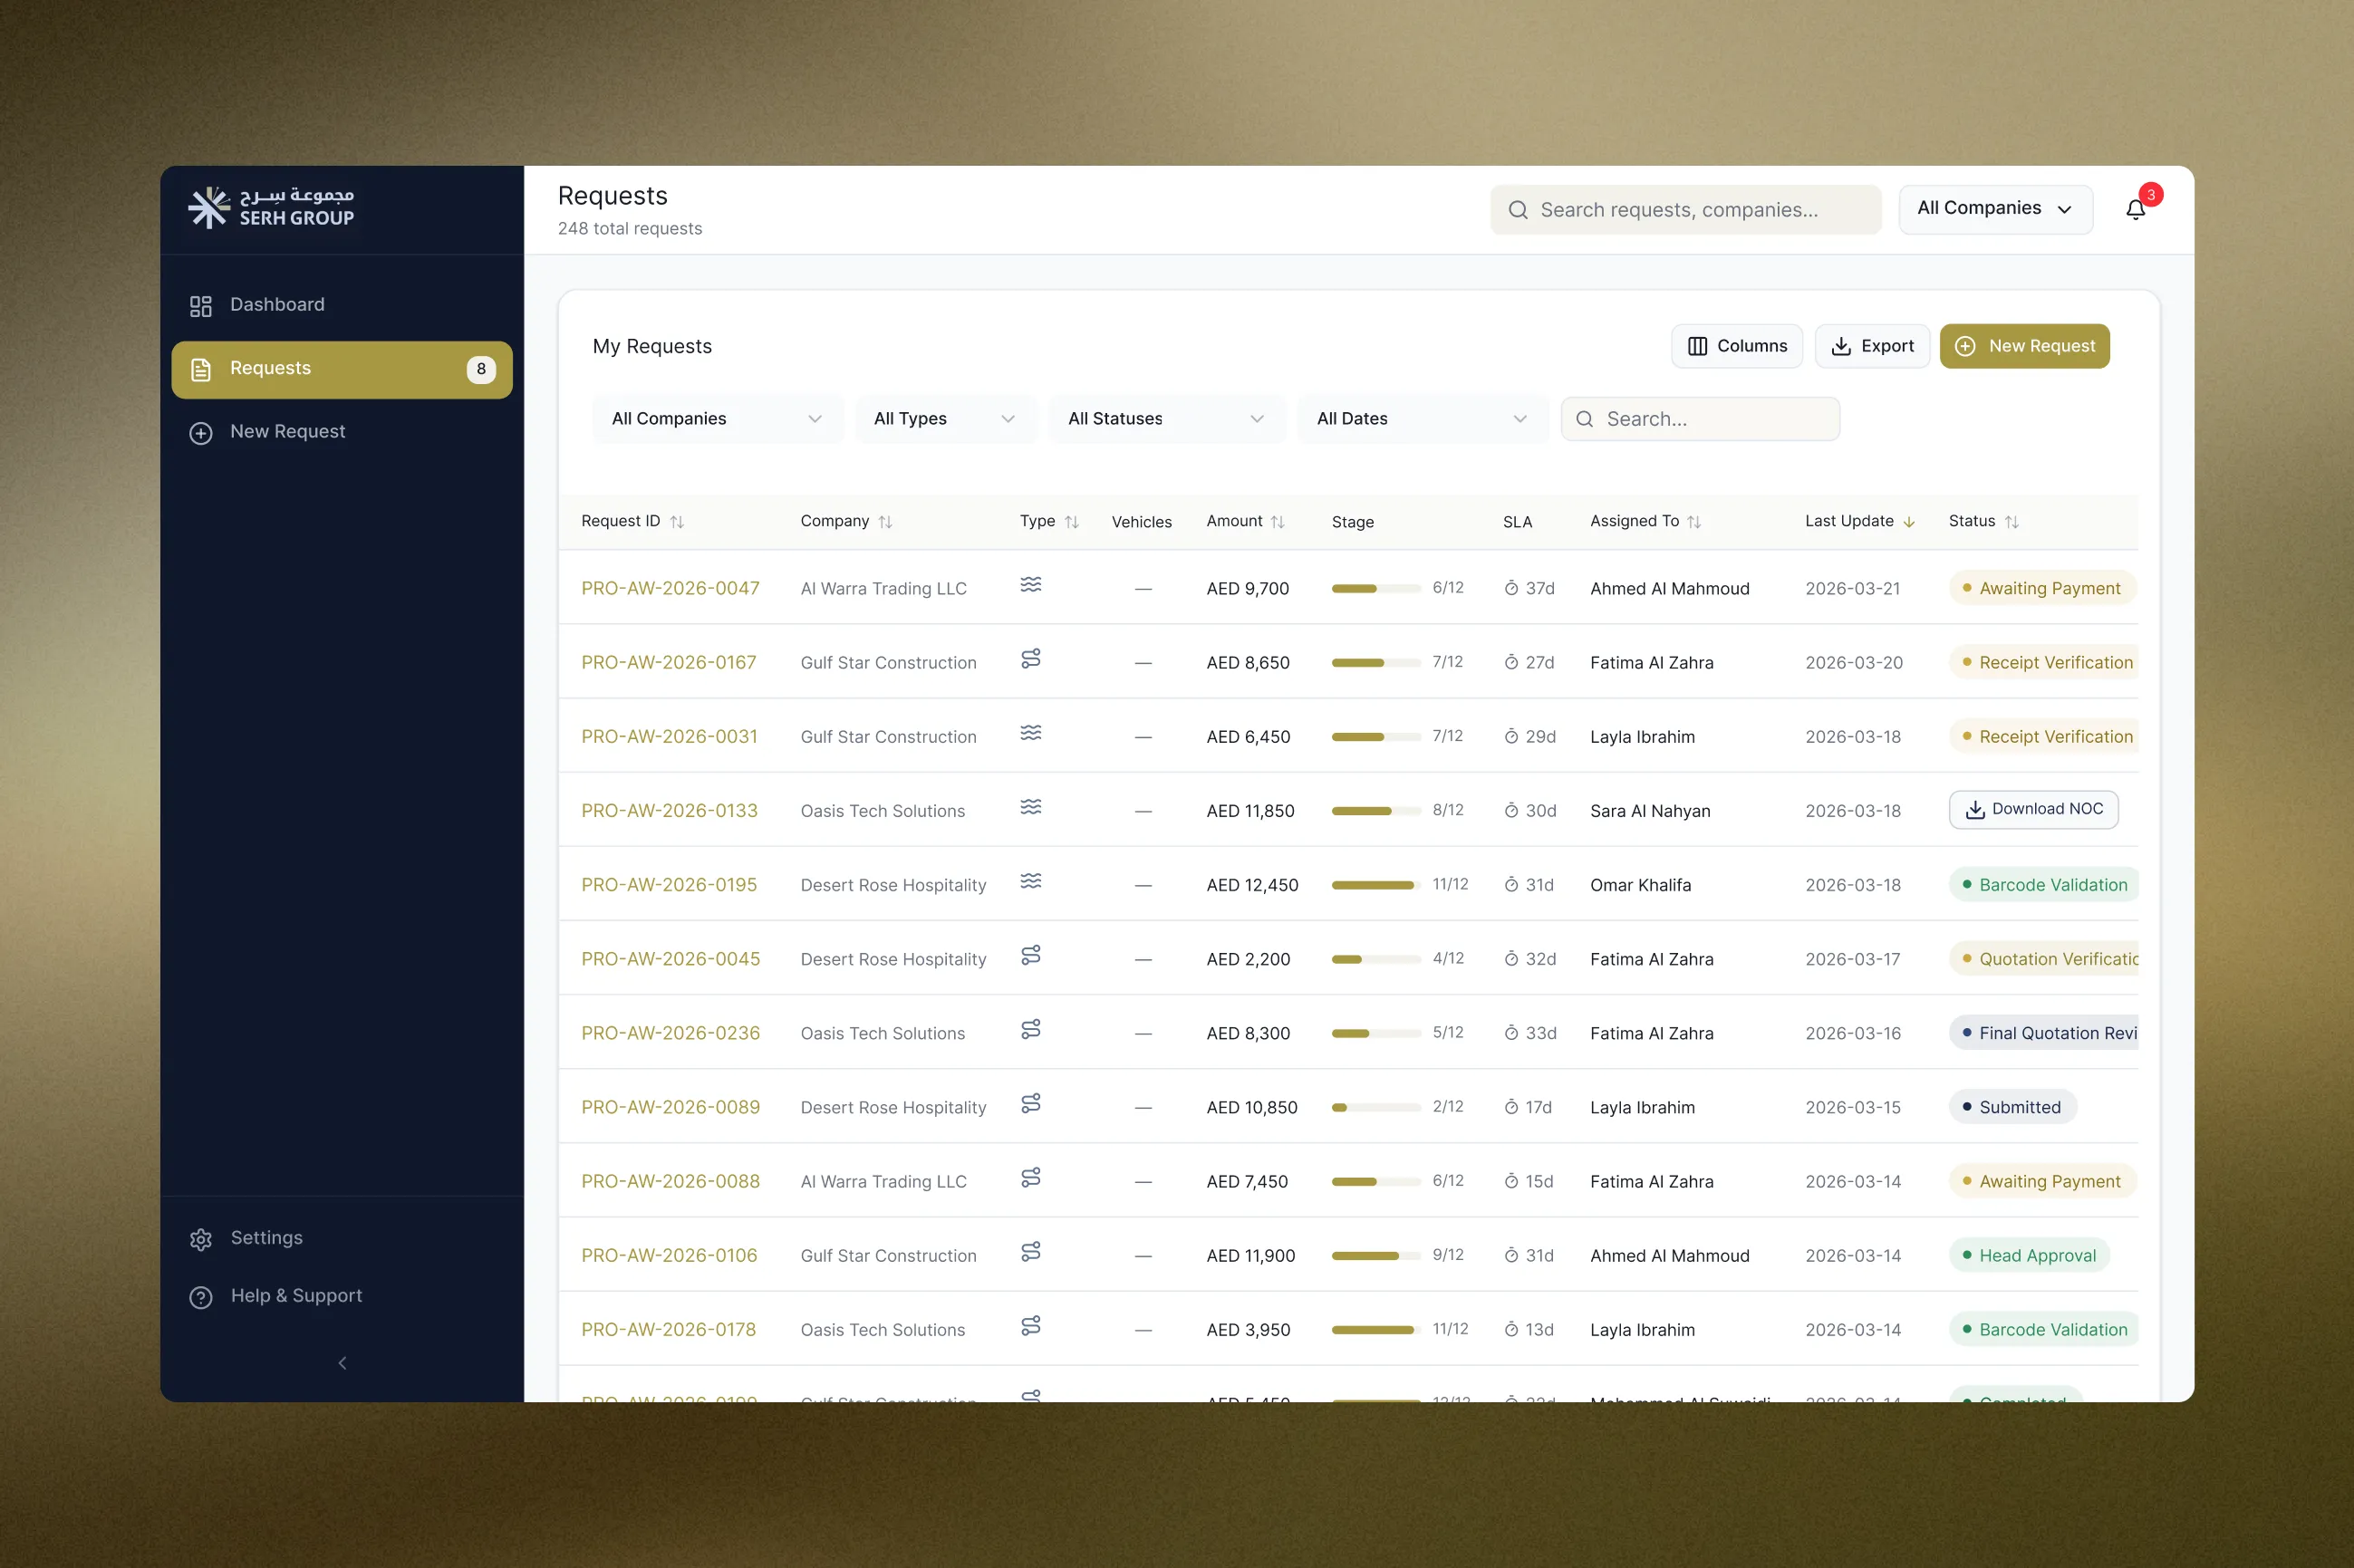The image size is (2354, 1568).
Task: Click the Vehicles column header
Action: coord(1141,522)
